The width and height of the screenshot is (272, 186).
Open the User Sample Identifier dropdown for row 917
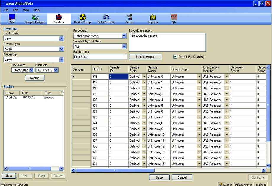(x=226, y=82)
